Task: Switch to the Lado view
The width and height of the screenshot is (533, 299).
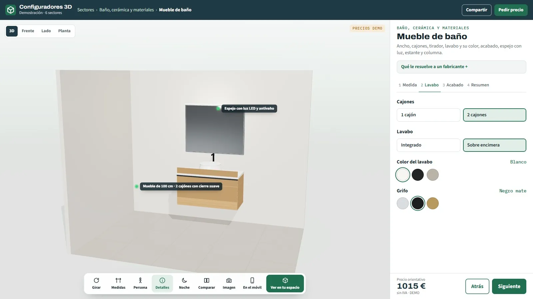Action: [x=46, y=31]
